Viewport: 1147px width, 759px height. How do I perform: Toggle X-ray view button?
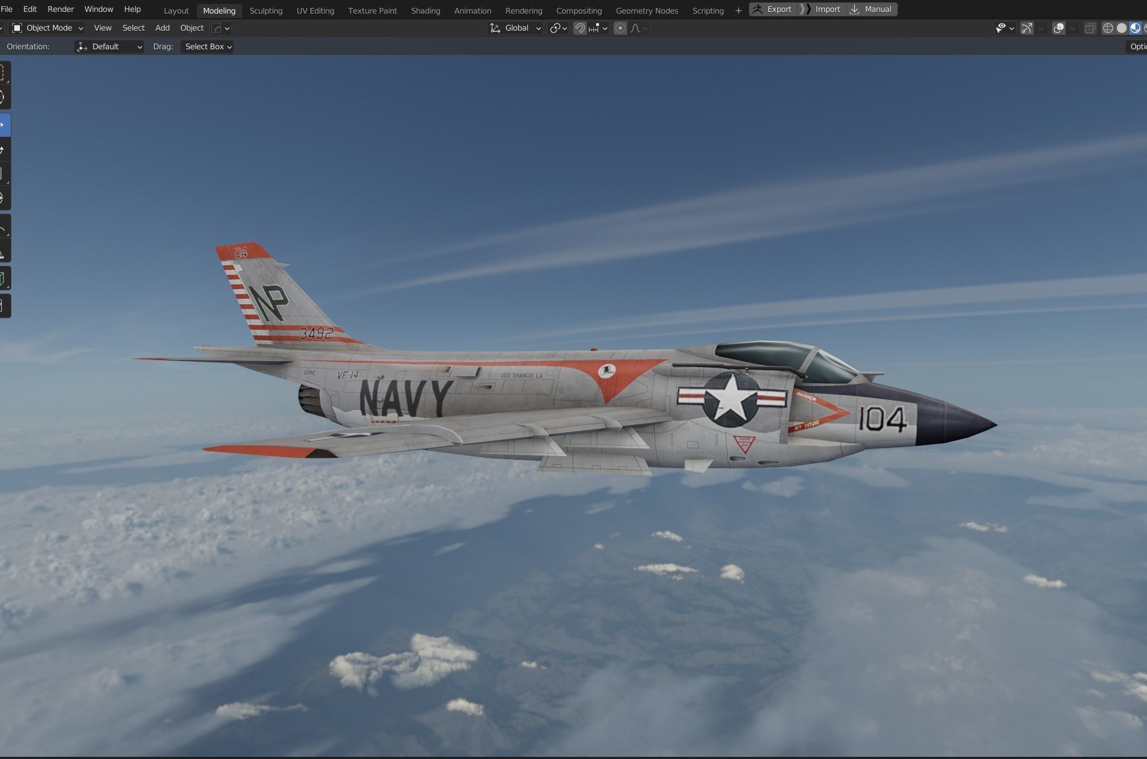(x=1090, y=28)
